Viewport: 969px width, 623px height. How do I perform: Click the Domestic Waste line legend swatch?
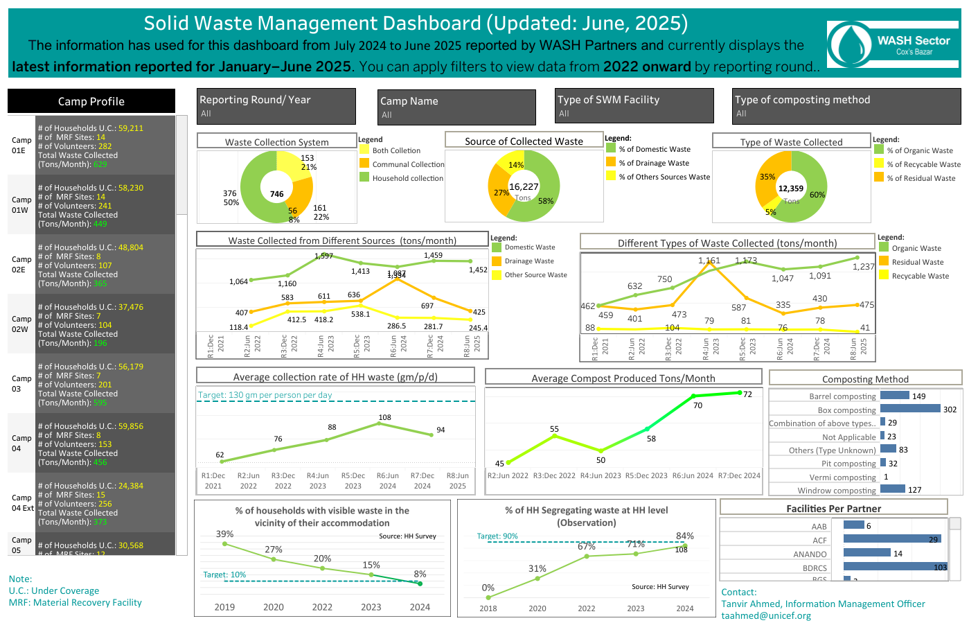coord(497,247)
